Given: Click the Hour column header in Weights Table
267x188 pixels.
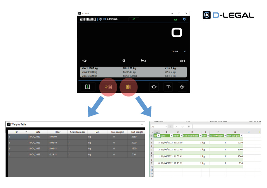Looking at the screenshot, I should (x=57, y=132).
